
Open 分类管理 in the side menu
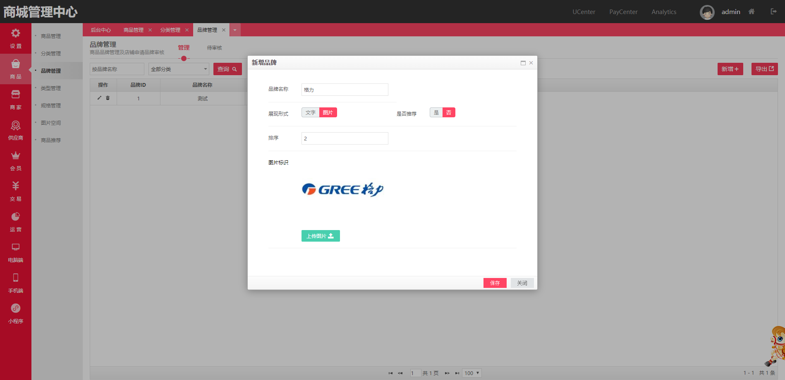coord(51,53)
